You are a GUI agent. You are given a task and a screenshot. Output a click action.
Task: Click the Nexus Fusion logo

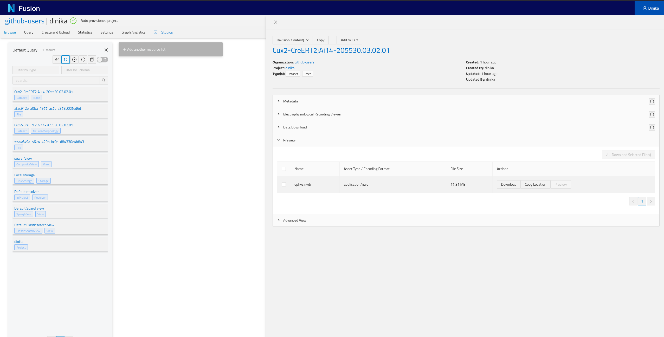click(24, 8)
